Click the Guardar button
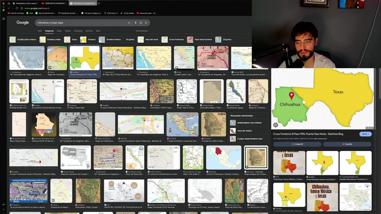Viewport: 381px width, 214px height. coord(347,144)
